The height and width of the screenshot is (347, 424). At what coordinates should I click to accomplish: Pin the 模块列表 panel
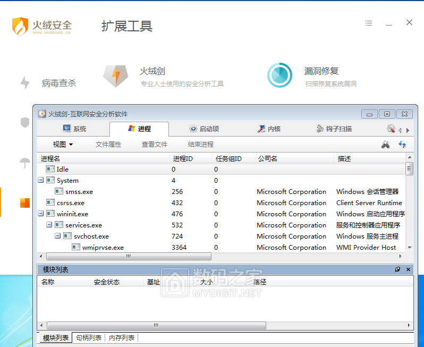[397, 269]
